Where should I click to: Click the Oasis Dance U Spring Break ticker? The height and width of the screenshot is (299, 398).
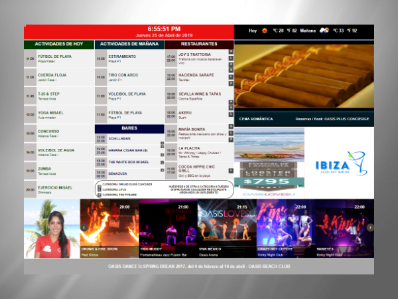[199, 266]
